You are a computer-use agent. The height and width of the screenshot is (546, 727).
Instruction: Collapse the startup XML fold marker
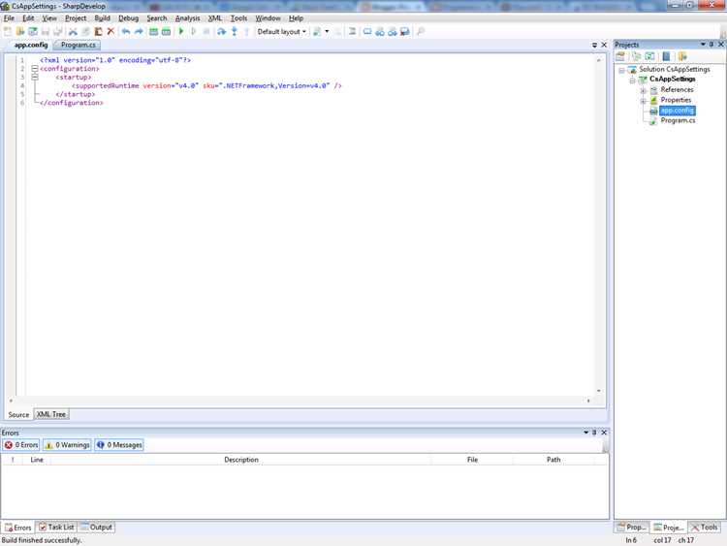coord(35,77)
